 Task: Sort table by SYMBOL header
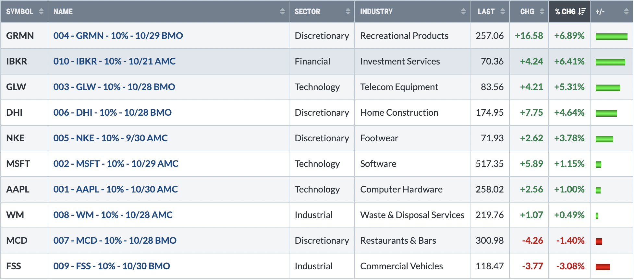pos(20,12)
